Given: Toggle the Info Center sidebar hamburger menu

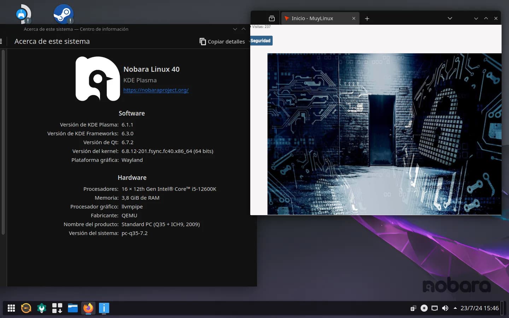Looking at the screenshot, I should [1, 41].
